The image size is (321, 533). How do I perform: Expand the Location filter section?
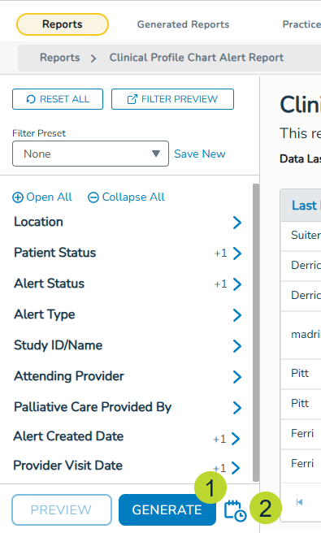point(128,223)
